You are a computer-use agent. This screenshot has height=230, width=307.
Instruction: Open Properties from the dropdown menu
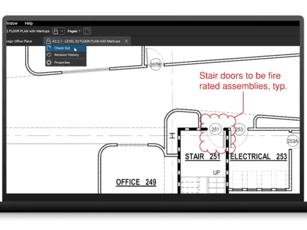pyautogui.click(x=66, y=62)
